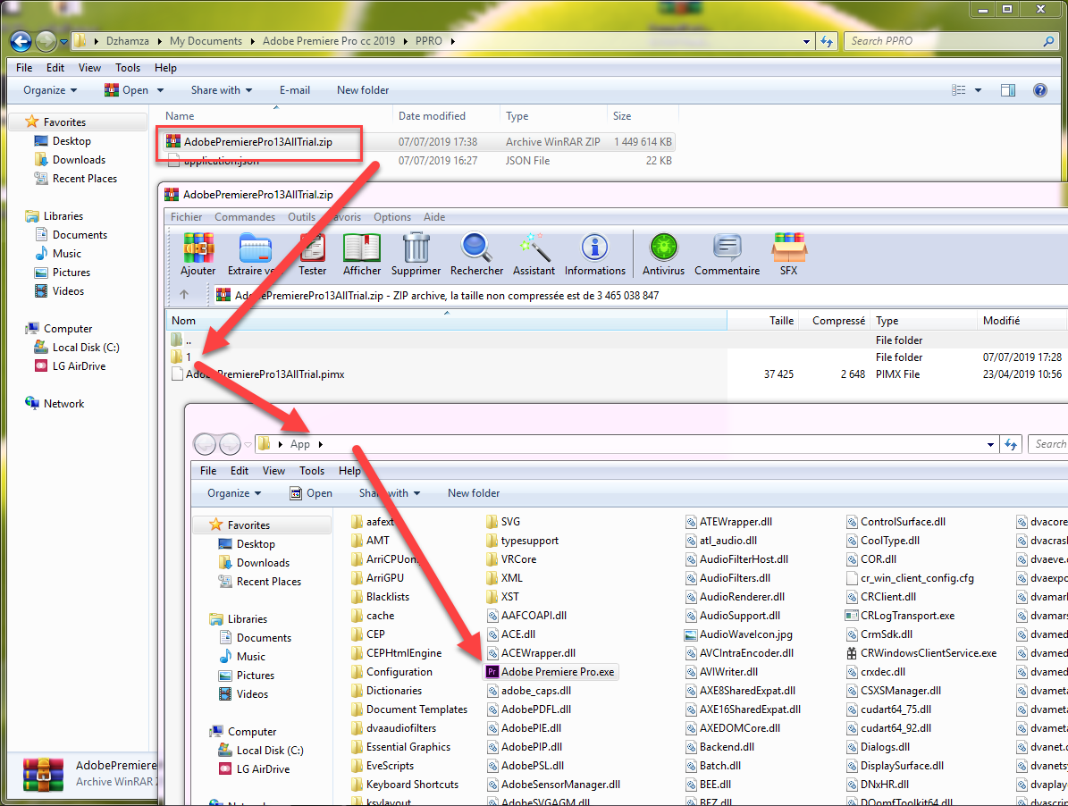Screen dimensions: 1068x806
Task: Open the Keyboard Shortcuts folder
Action: [x=405, y=785]
